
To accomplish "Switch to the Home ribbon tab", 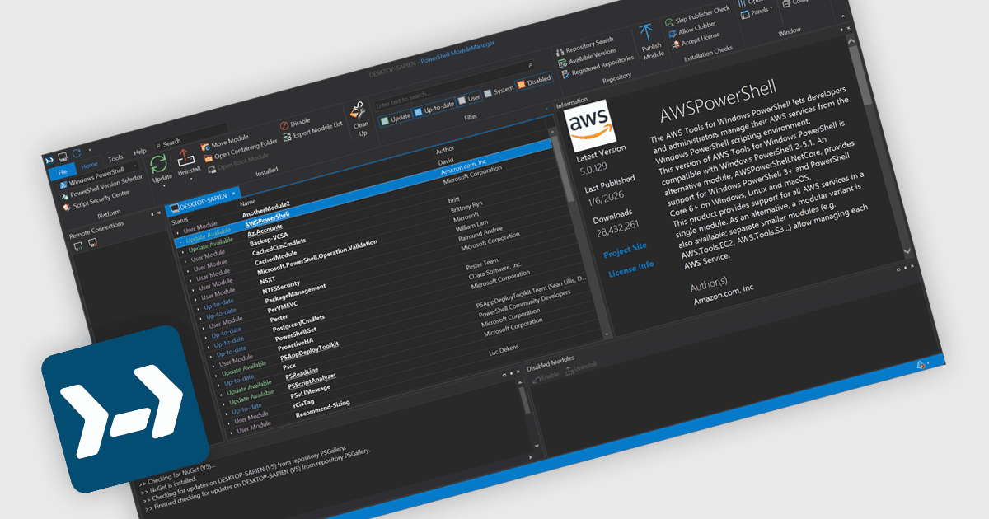I will (x=89, y=165).
